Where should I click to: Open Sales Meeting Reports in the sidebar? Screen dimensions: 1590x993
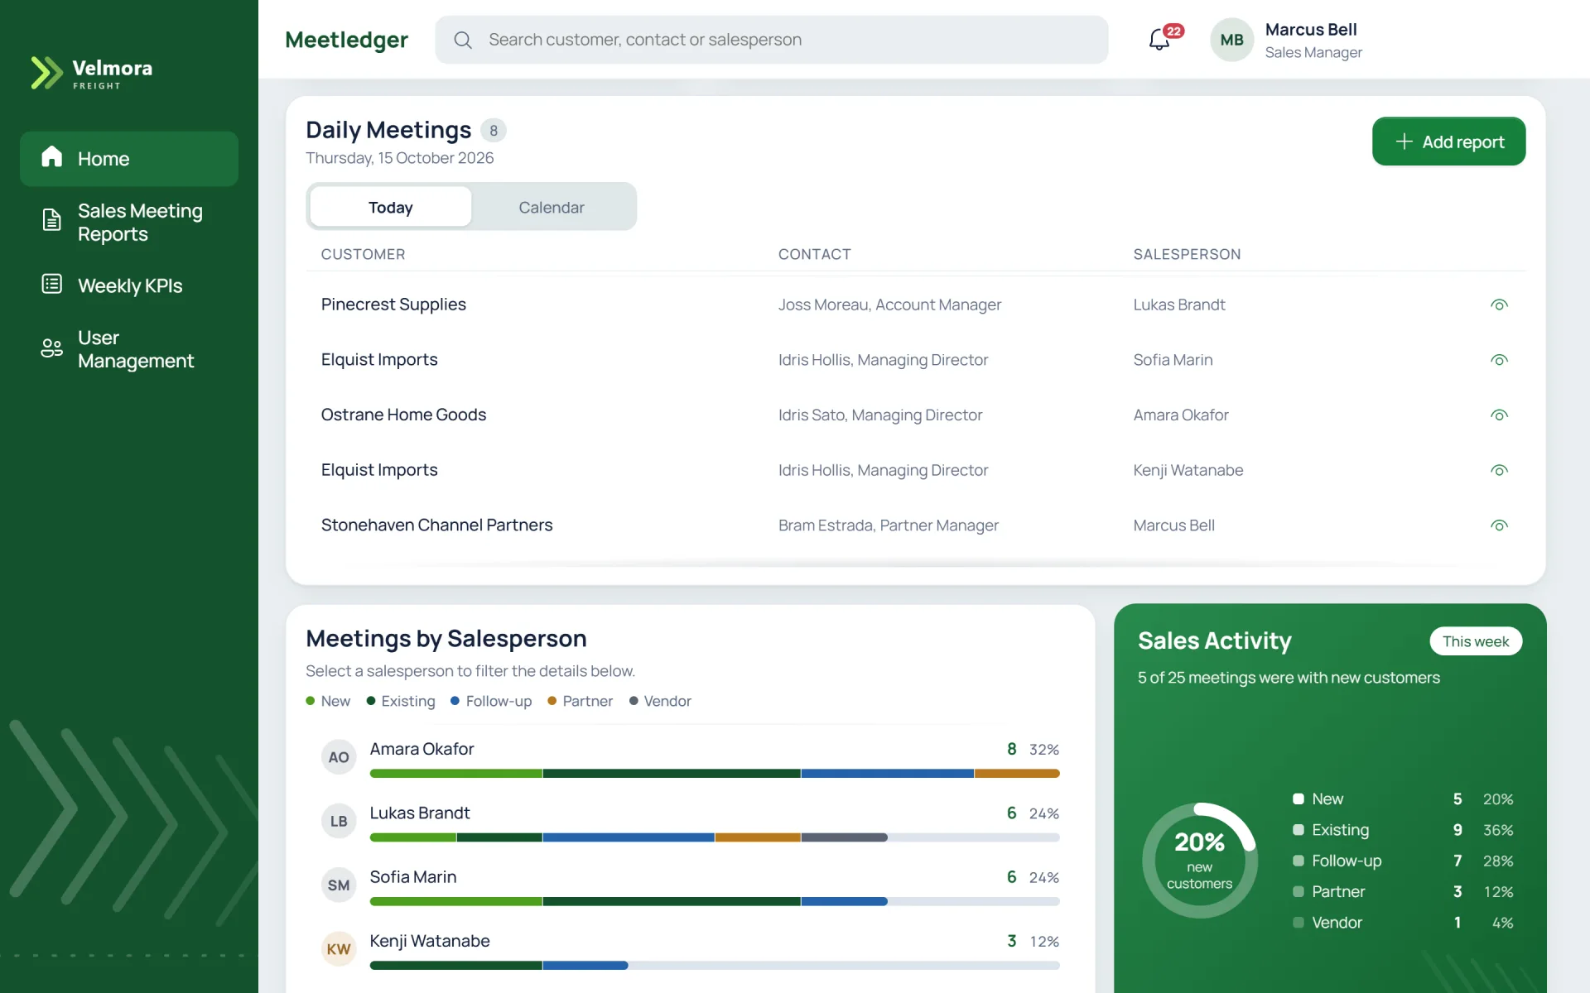click(129, 222)
